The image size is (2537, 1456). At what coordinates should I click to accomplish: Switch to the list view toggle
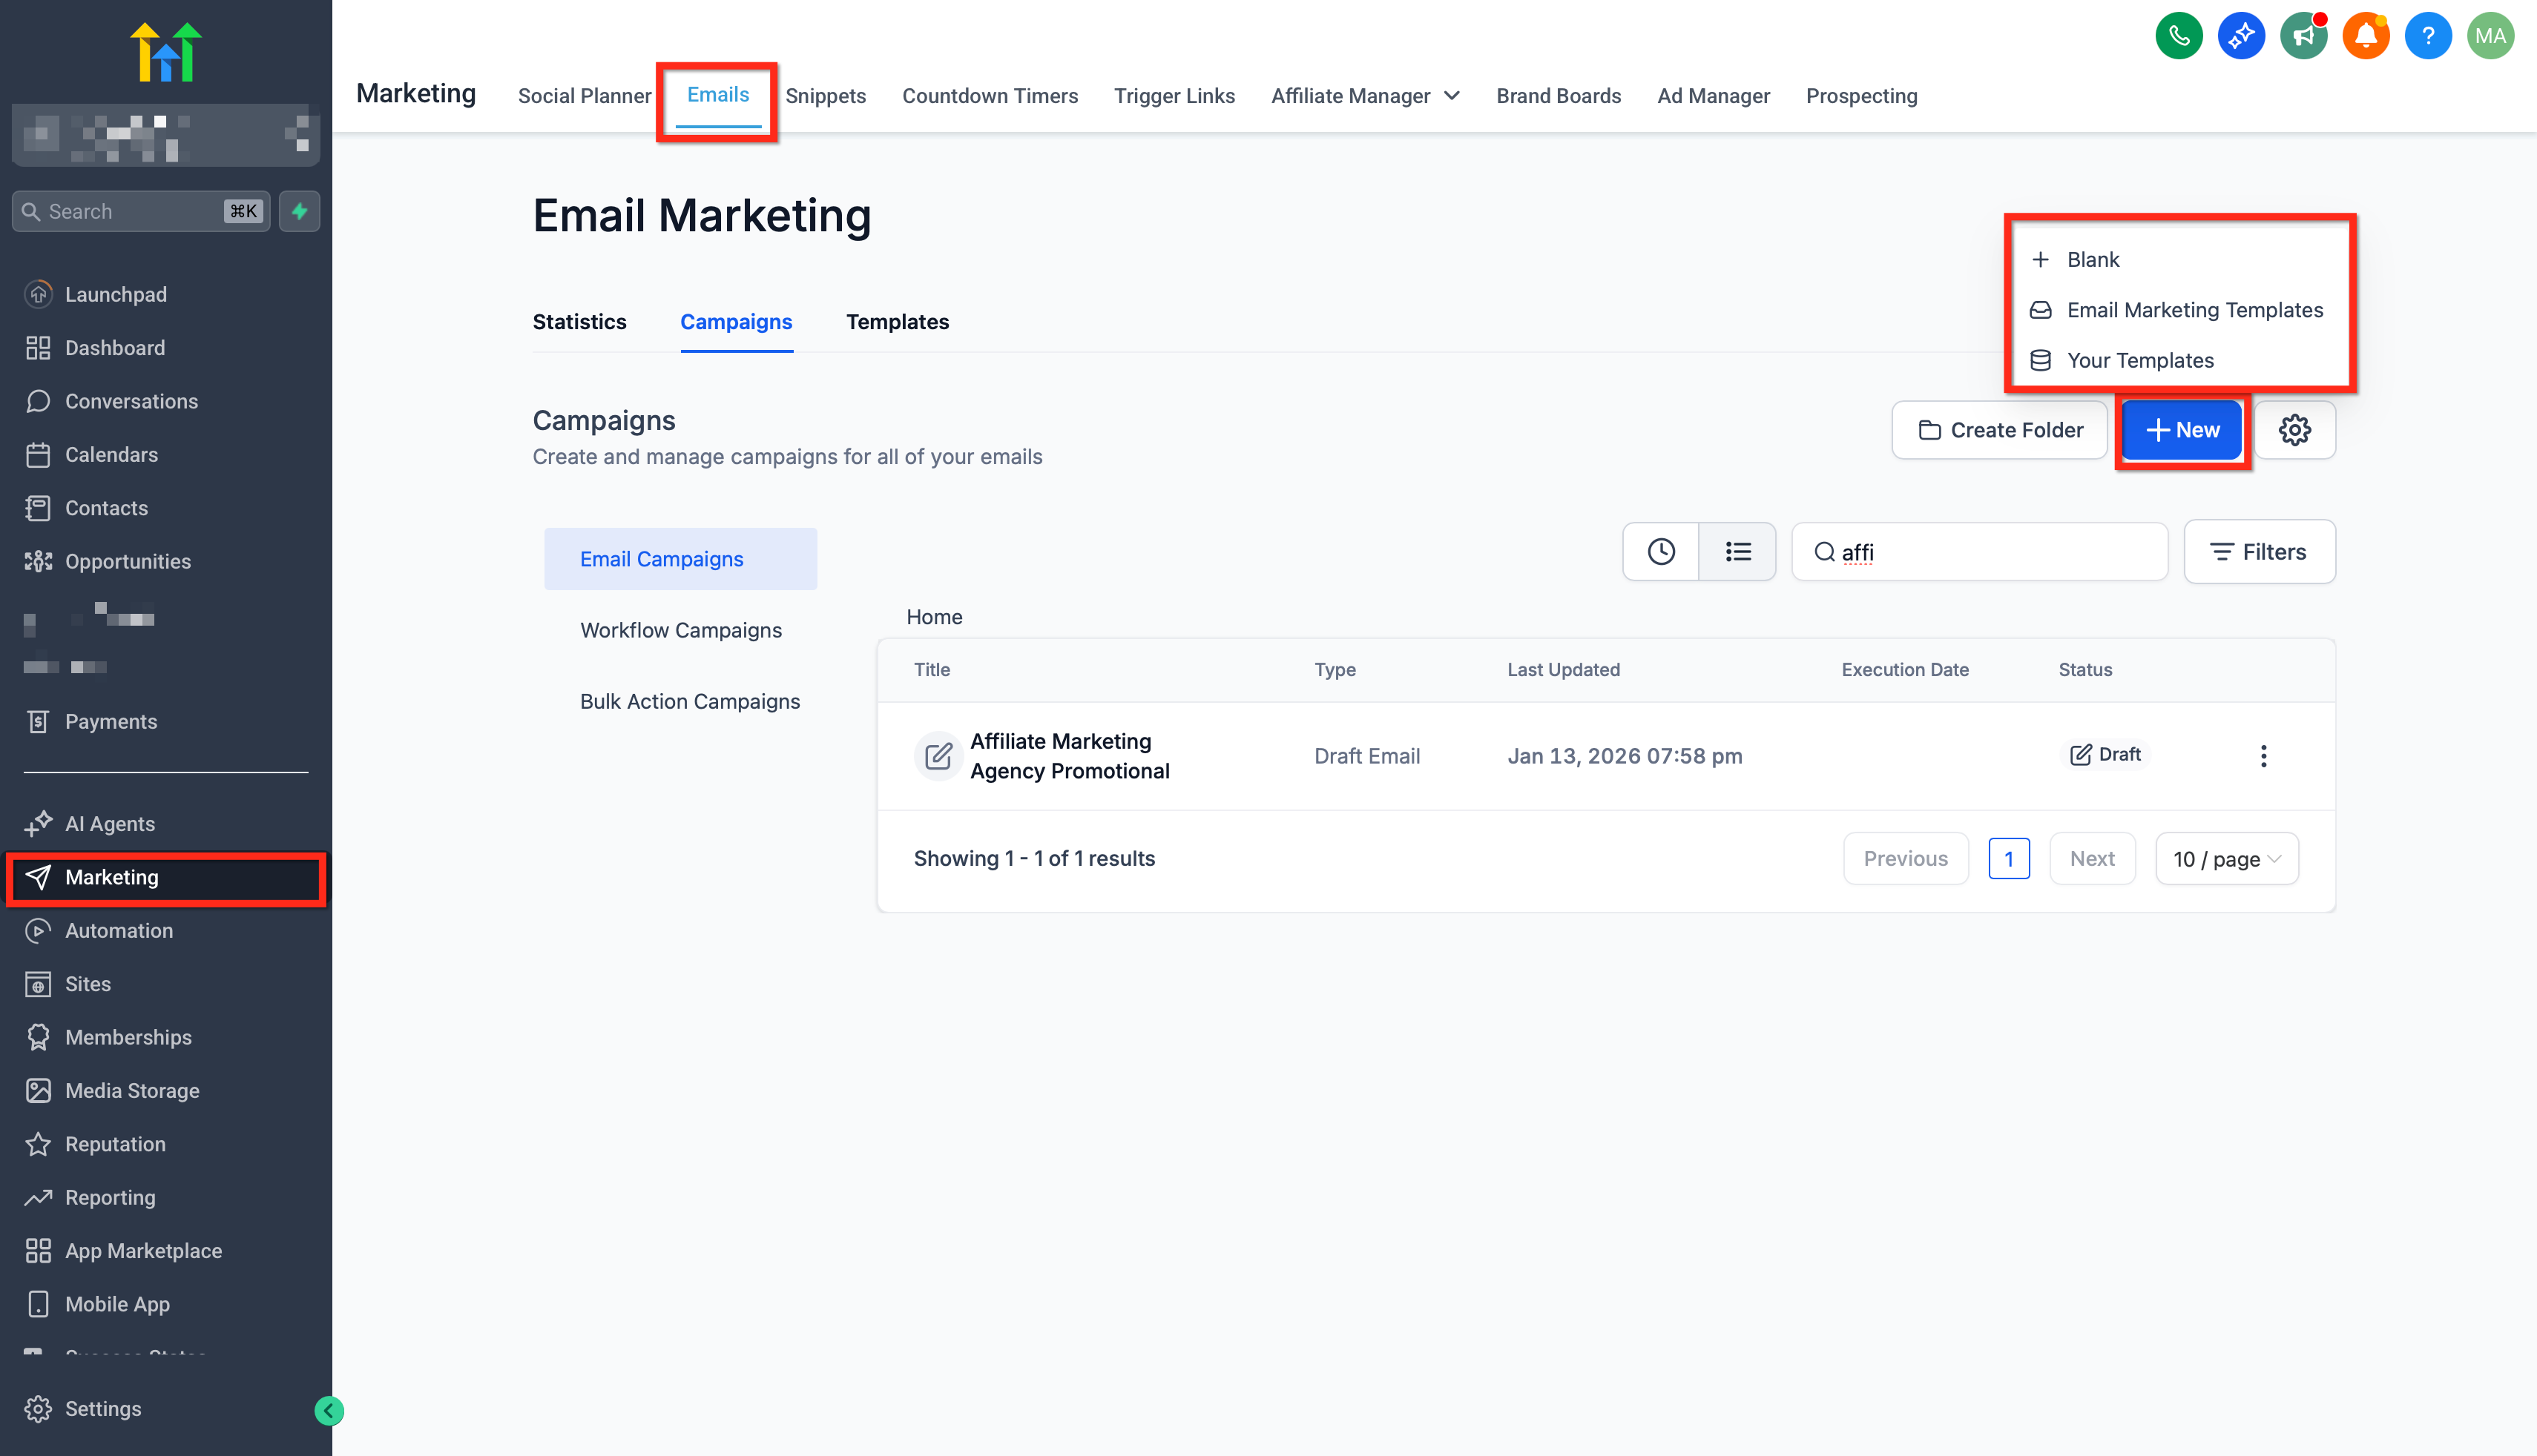point(1737,552)
